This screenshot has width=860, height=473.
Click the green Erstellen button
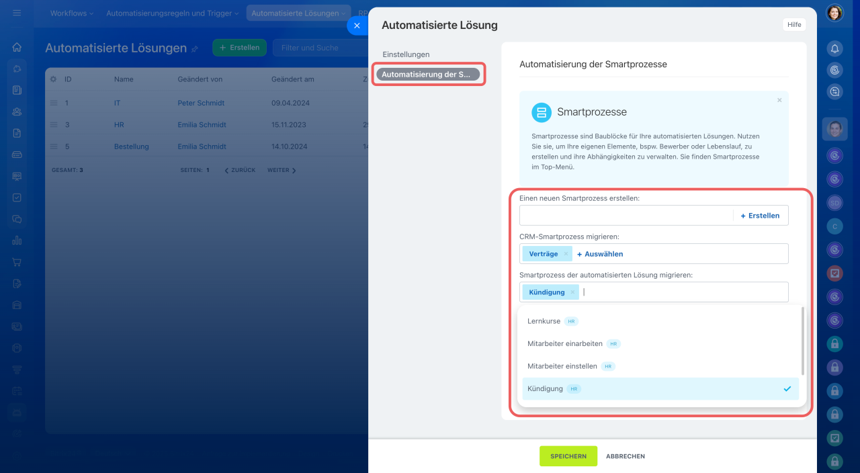(x=240, y=48)
